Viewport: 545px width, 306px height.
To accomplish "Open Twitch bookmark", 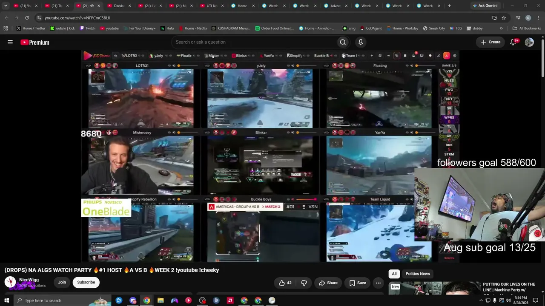I will click(x=88, y=28).
